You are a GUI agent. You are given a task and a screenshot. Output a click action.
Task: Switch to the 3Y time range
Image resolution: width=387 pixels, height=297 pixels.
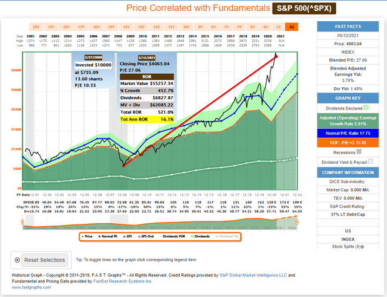pyautogui.click(x=279, y=27)
